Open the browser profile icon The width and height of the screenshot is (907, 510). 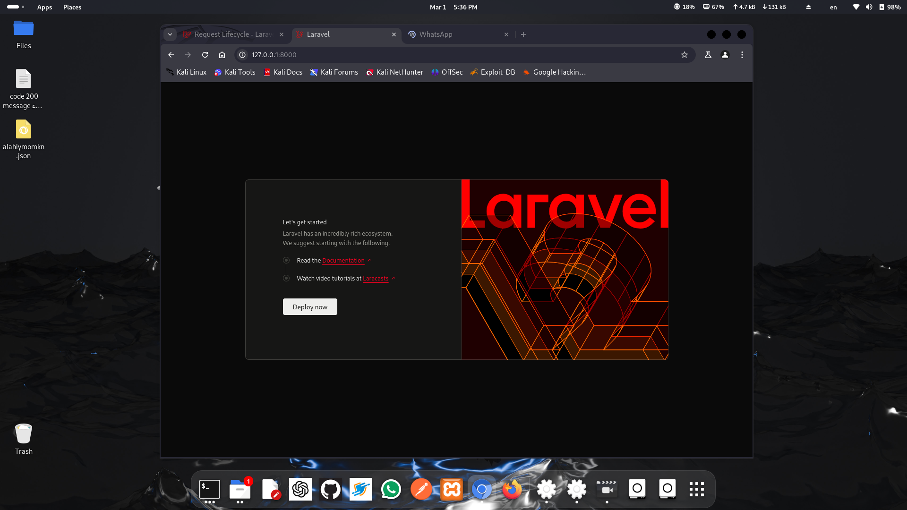tap(725, 55)
